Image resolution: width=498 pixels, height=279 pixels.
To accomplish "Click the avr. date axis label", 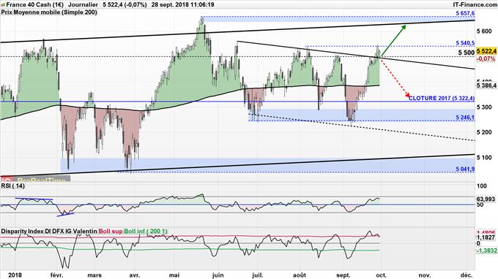I will coord(134,275).
